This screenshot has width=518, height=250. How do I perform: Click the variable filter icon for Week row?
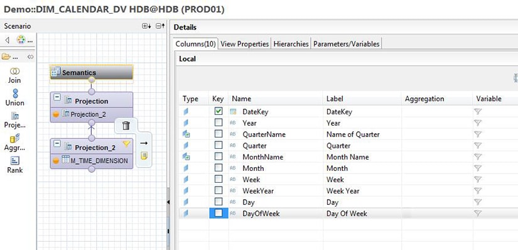click(x=477, y=179)
